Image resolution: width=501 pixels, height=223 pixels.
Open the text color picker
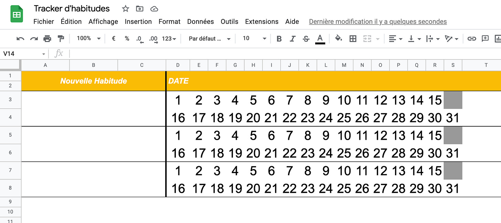tap(320, 39)
